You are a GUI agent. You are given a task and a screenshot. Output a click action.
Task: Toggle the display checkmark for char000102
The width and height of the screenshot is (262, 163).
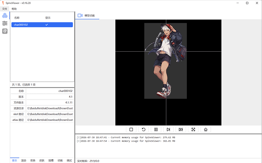point(47,25)
